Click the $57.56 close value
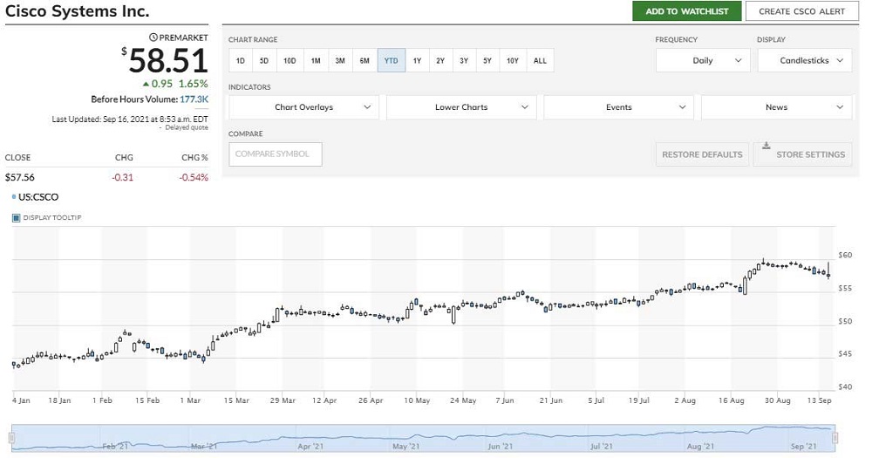Image resolution: width=872 pixels, height=458 pixels. coord(19,177)
